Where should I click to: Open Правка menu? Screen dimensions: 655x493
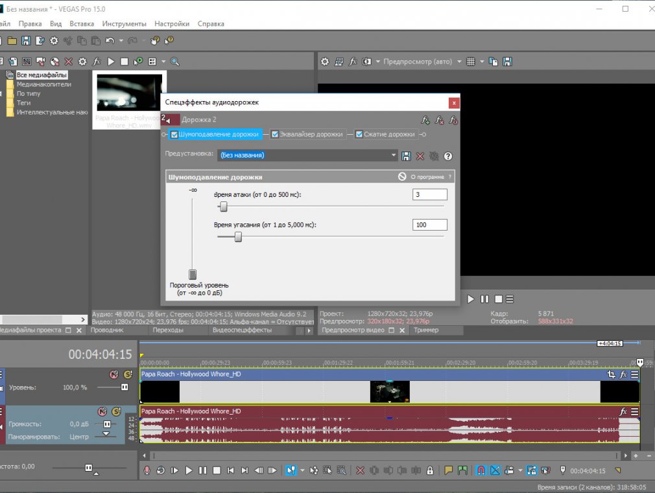[x=30, y=24]
